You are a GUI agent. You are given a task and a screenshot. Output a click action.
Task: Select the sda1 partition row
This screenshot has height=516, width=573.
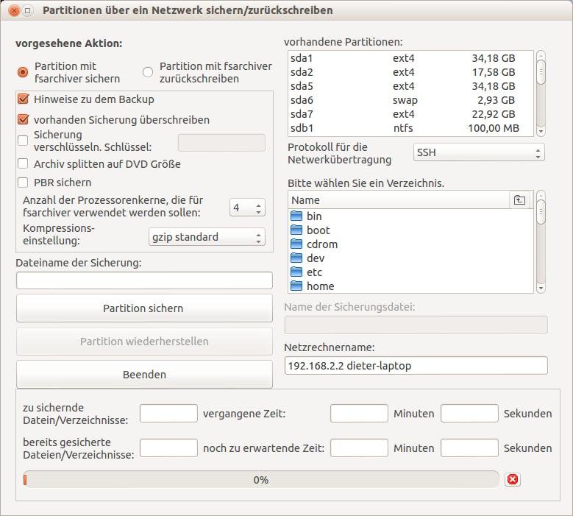click(x=410, y=58)
